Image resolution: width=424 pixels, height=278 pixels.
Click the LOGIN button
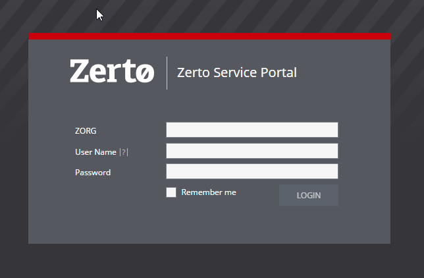click(309, 195)
